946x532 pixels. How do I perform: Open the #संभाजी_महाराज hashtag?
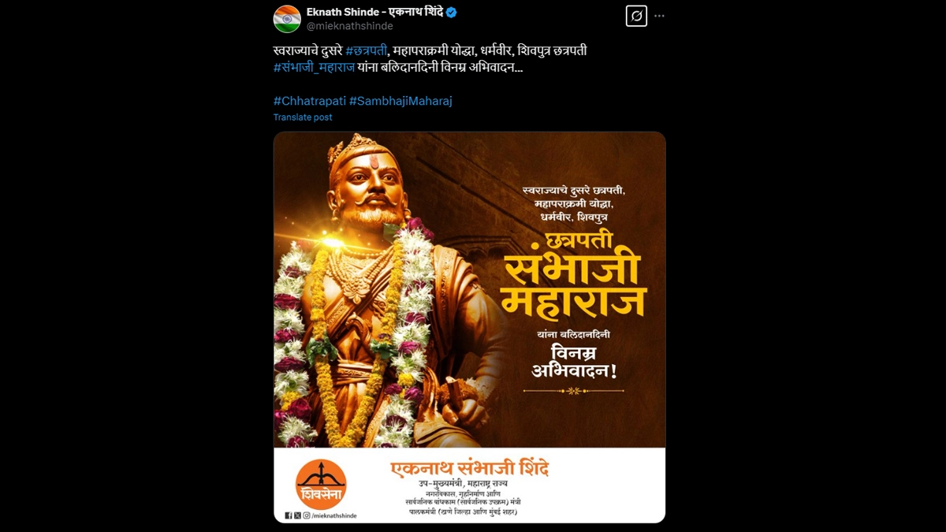pos(314,68)
